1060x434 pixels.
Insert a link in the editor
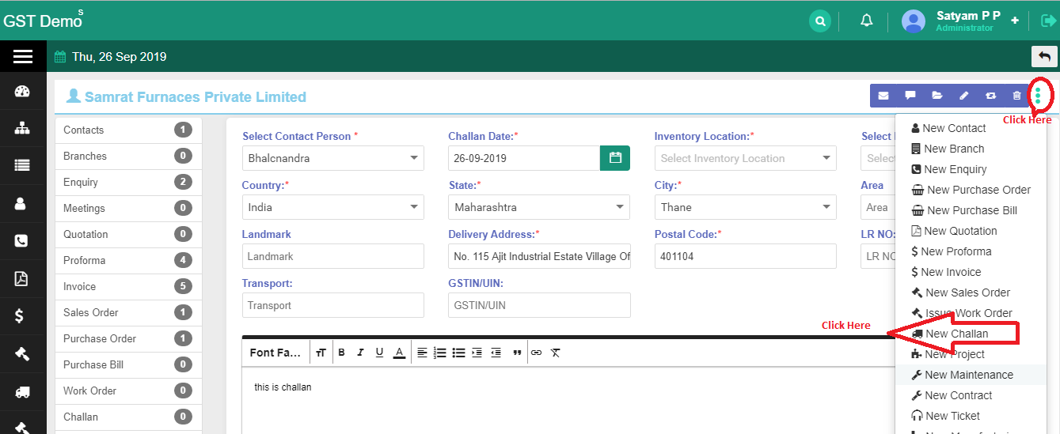pos(536,353)
